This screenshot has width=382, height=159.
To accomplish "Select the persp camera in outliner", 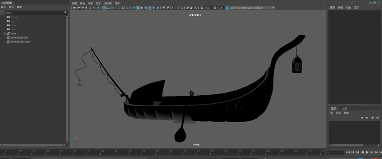I will [x=14, y=17].
